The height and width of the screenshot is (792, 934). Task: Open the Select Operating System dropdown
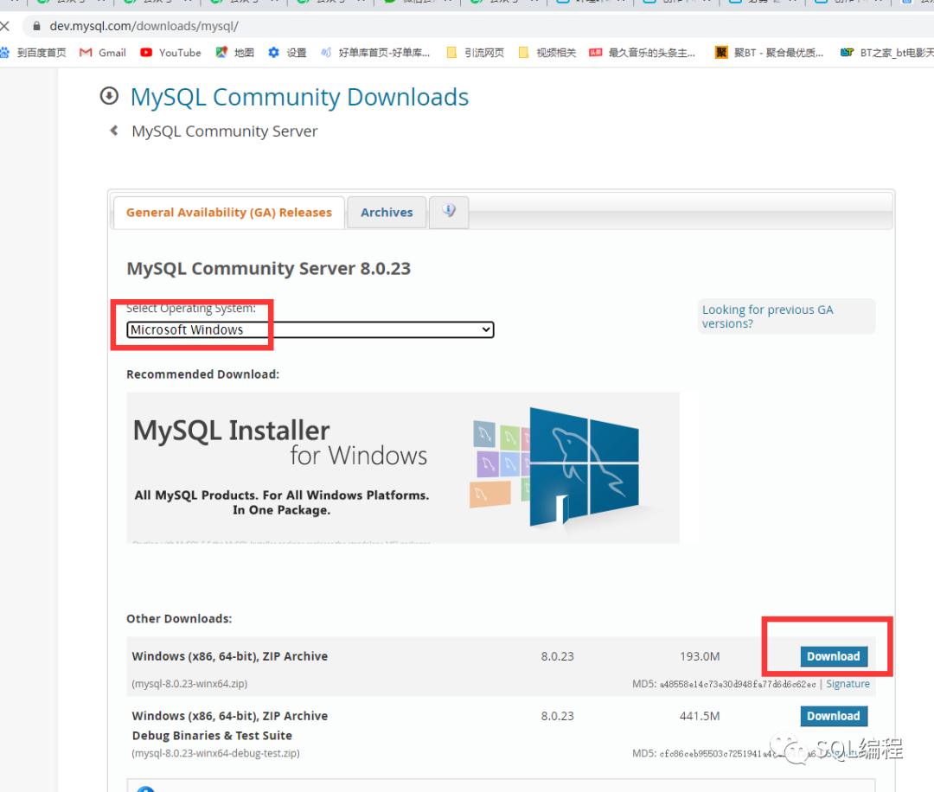click(x=310, y=329)
